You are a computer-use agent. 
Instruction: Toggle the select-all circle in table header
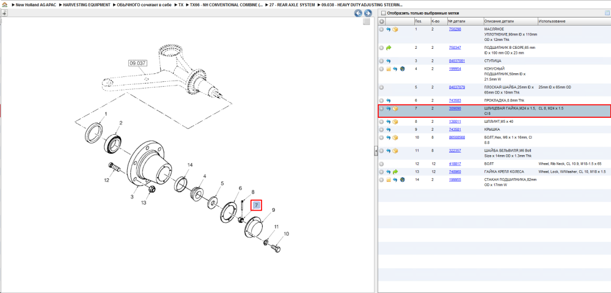coord(381,21)
